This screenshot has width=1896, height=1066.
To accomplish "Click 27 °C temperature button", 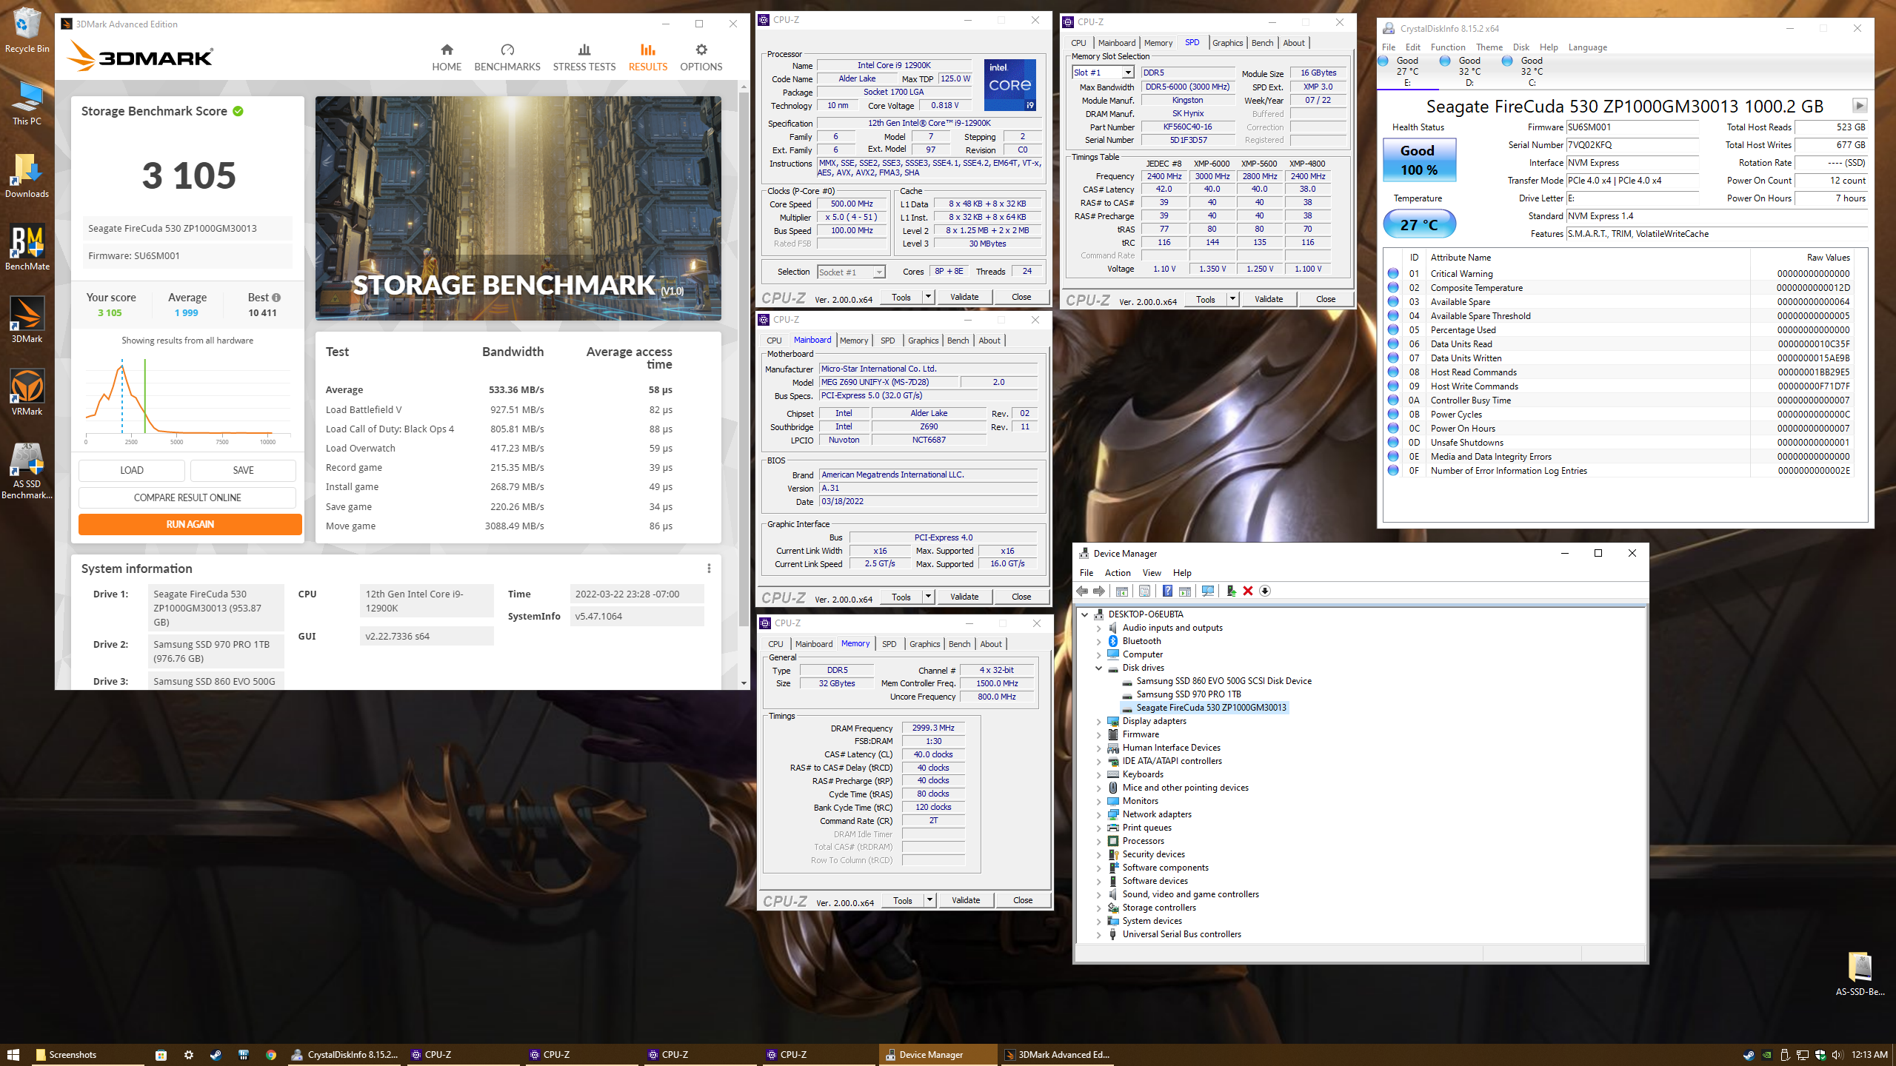I will pyautogui.click(x=1419, y=224).
